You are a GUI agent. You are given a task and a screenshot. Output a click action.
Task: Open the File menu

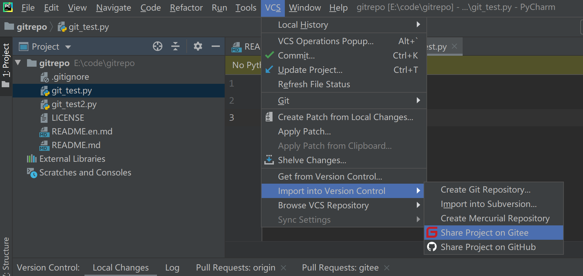(28, 8)
